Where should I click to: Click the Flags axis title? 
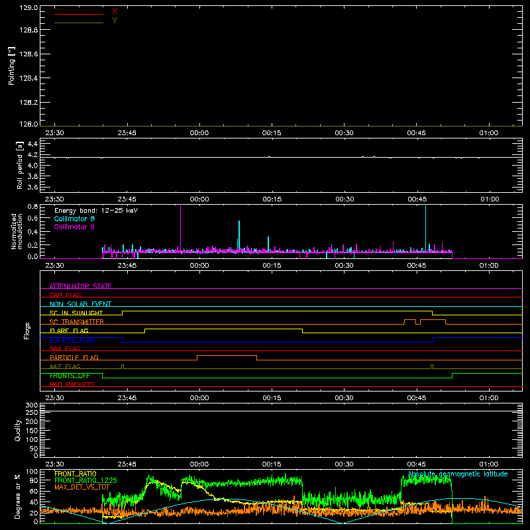click(26, 331)
